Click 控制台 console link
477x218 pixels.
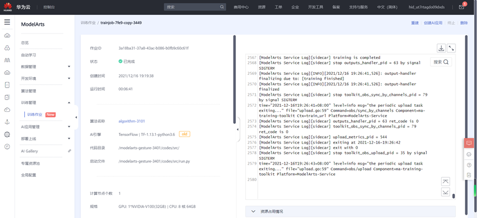click(49, 7)
